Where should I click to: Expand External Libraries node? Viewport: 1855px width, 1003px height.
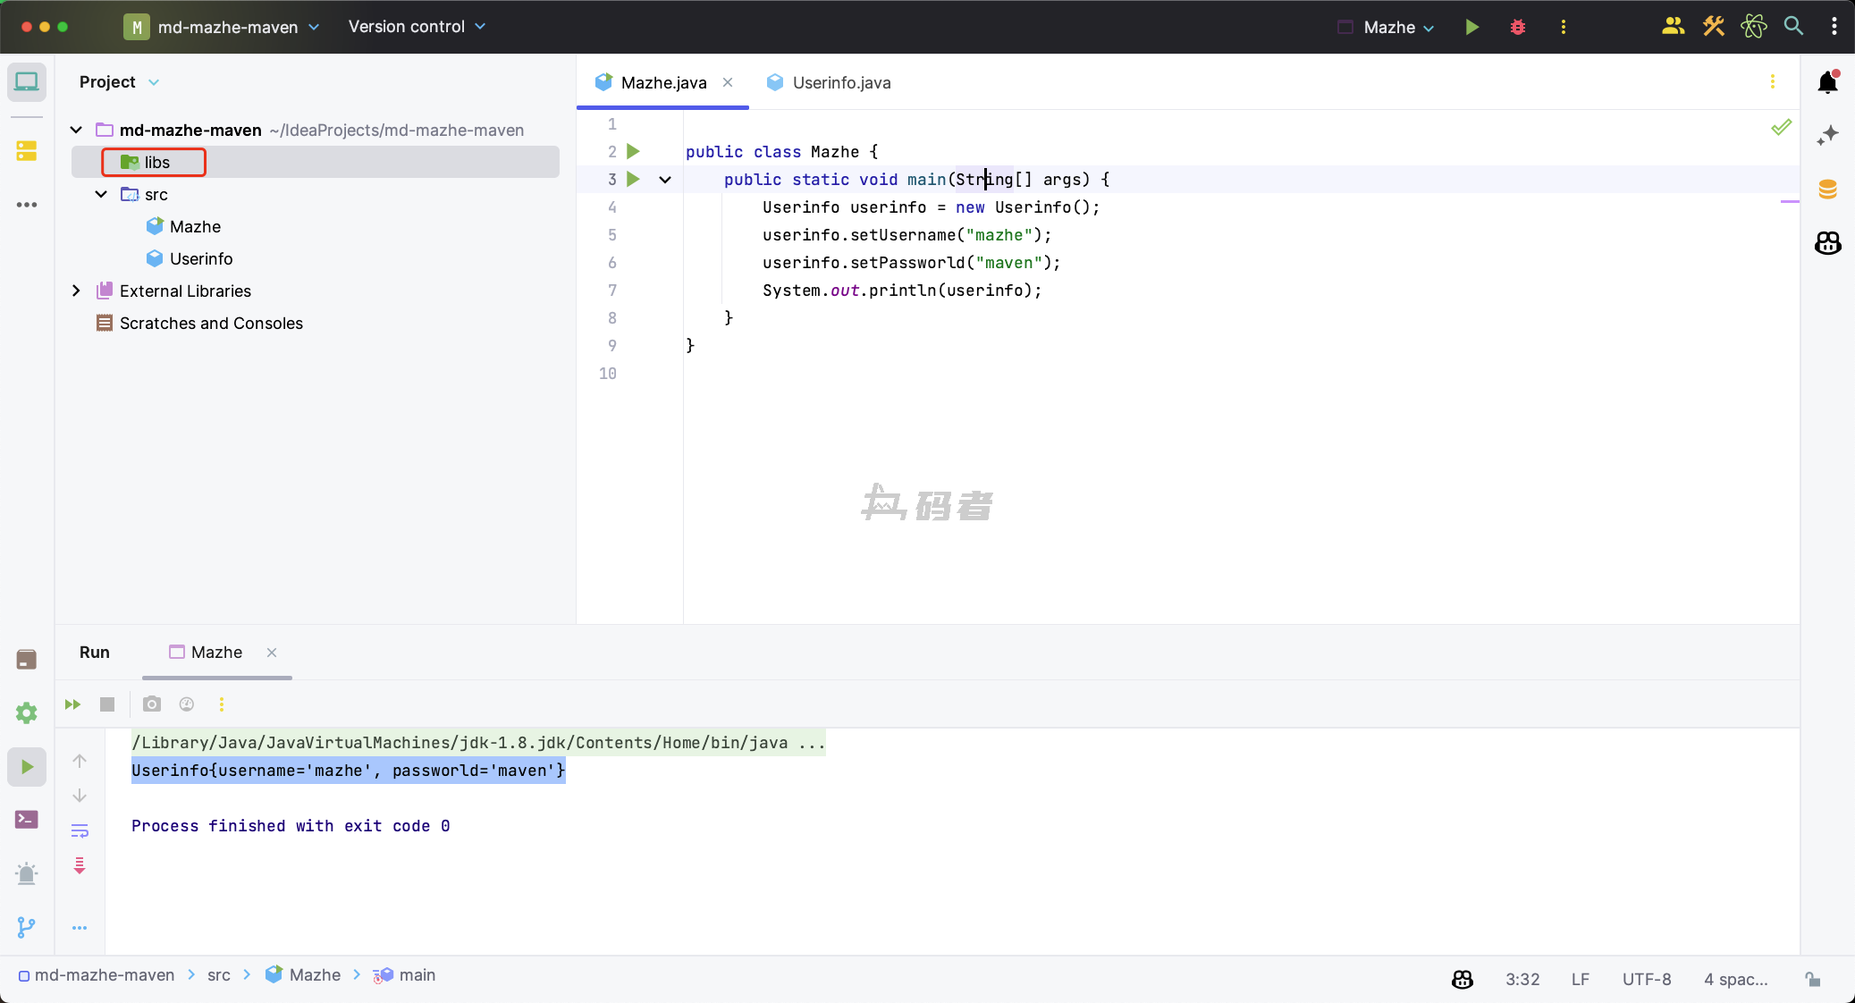pos(76,291)
